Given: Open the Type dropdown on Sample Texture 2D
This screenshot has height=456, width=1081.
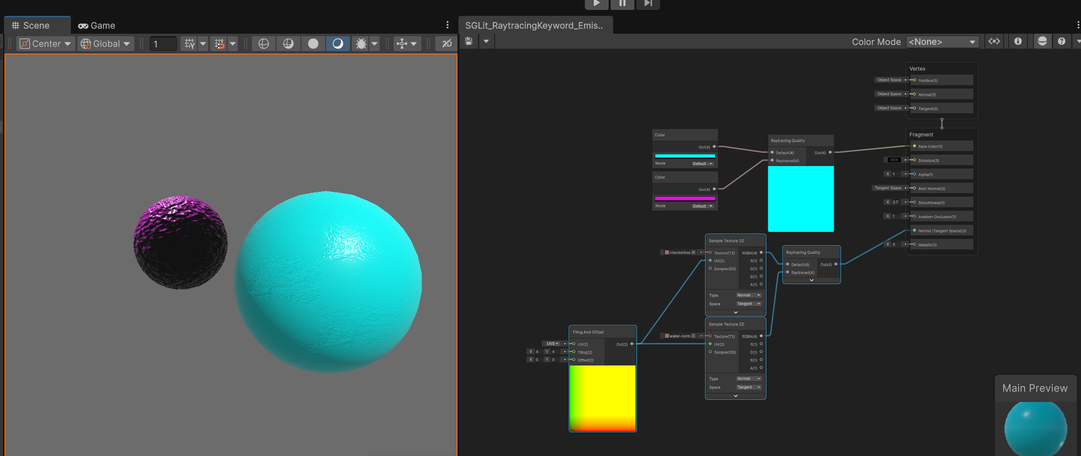Looking at the screenshot, I should (x=749, y=295).
